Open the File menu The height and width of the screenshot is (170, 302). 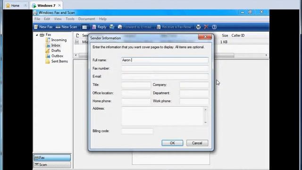(37, 19)
